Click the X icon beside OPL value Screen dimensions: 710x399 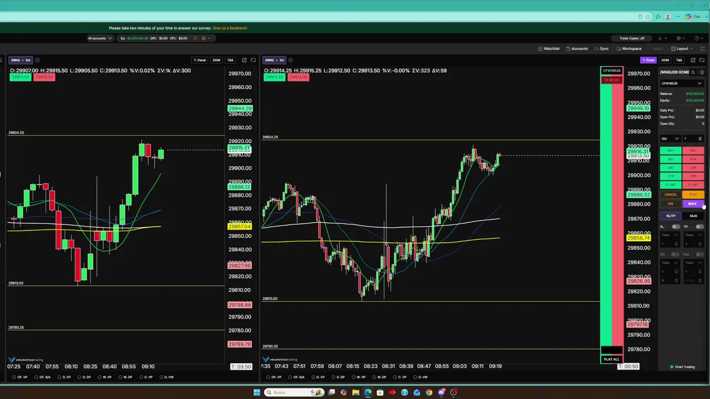195,38
